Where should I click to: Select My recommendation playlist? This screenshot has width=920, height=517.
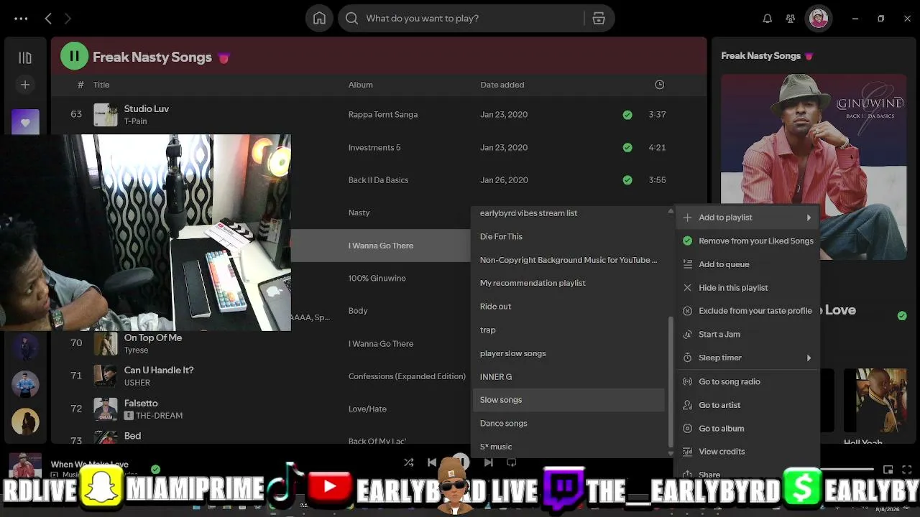[569, 283]
